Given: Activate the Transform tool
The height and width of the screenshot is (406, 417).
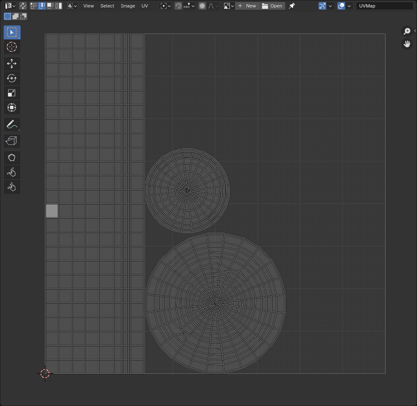Looking at the screenshot, I should (12, 107).
